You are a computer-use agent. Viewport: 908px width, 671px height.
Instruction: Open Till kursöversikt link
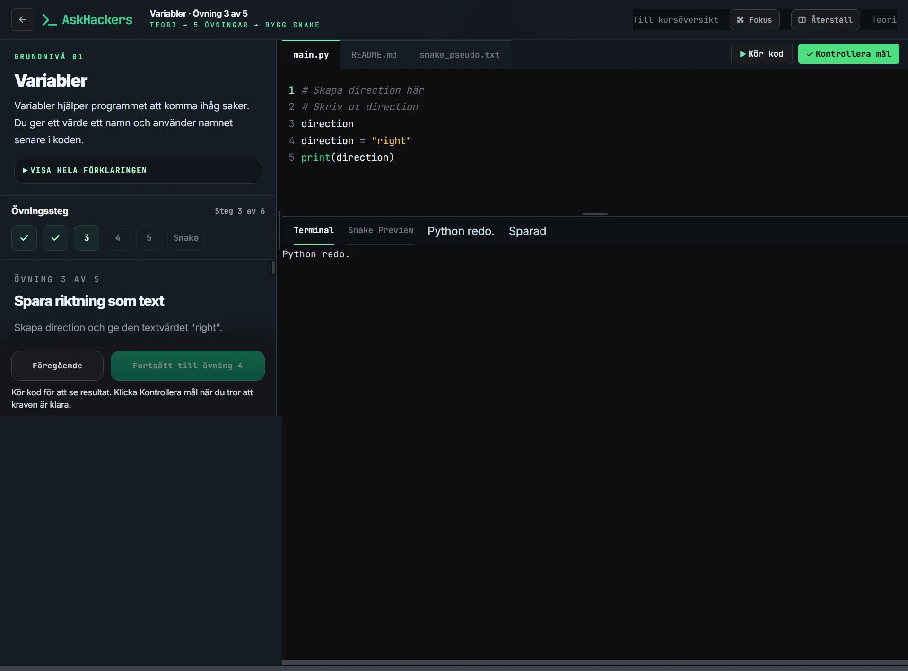pyautogui.click(x=675, y=20)
